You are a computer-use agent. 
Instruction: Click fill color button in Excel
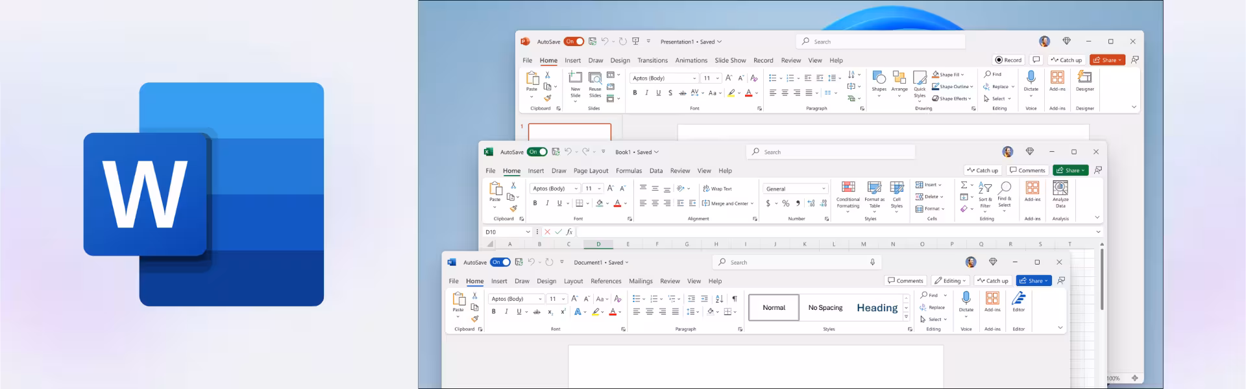pyautogui.click(x=600, y=203)
